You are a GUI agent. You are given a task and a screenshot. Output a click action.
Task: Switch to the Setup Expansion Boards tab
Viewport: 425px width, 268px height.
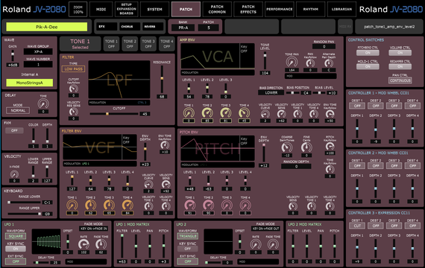pyautogui.click(x=126, y=9)
